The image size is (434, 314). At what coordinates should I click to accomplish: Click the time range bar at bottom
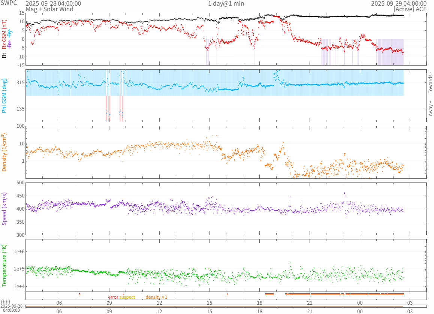click(x=226, y=306)
